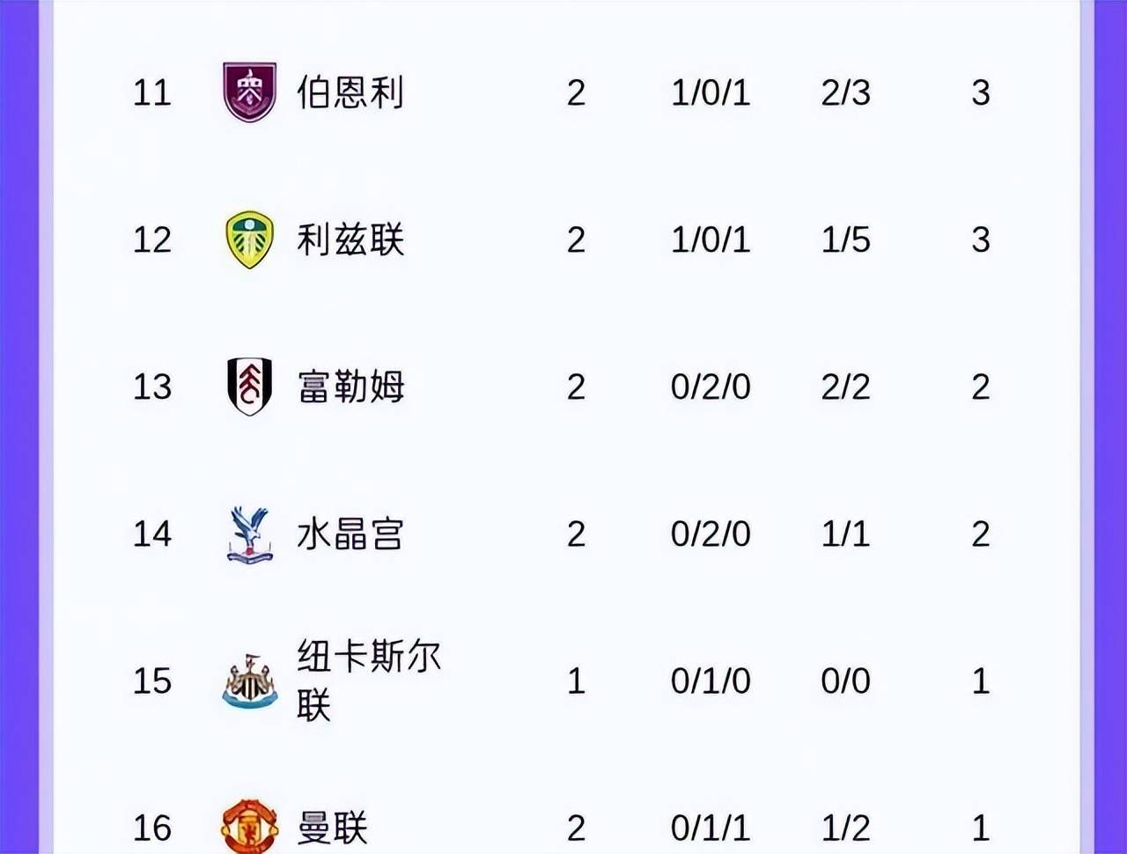Open the 纽卡斯尔联 team name

click(368, 681)
